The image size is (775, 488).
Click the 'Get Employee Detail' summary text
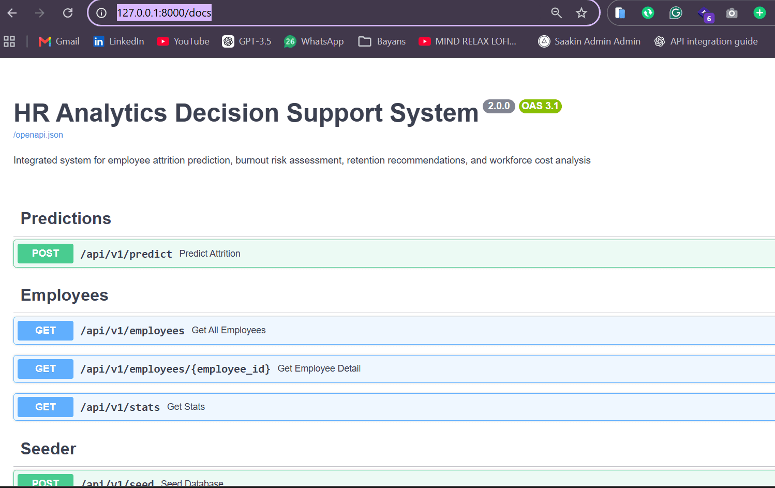(x=319, y=368)
